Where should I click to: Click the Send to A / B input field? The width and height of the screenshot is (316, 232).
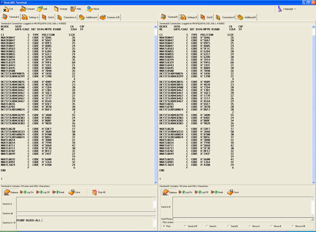[x=84, y=224]
